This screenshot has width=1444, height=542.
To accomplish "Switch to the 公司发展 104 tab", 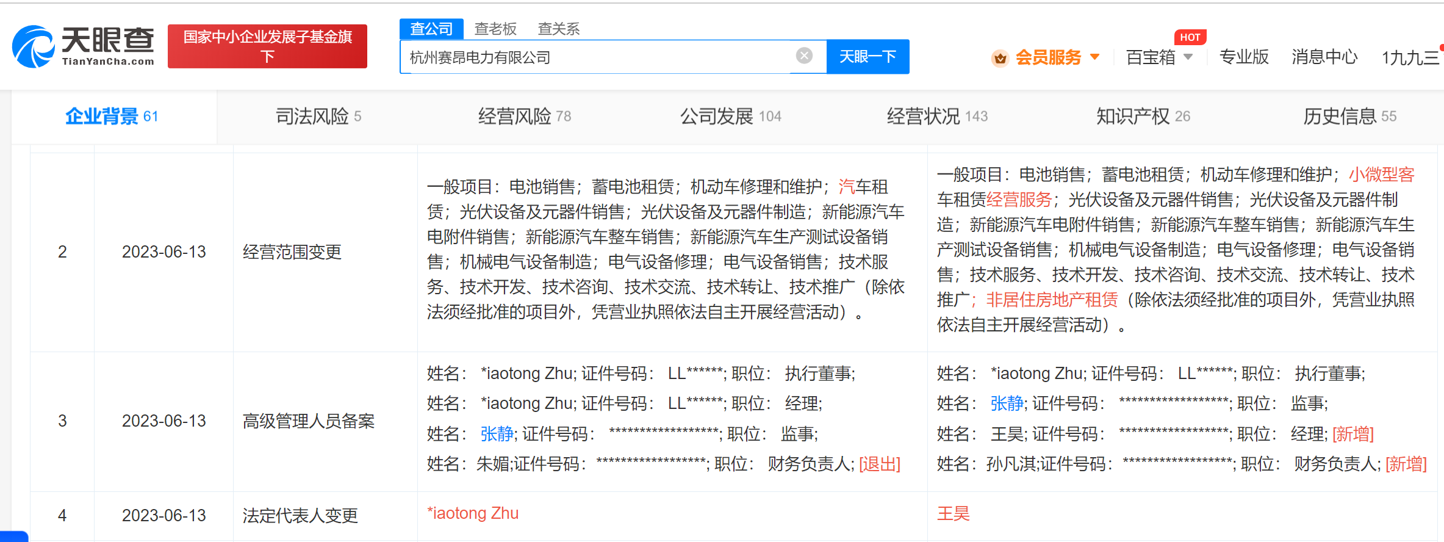I will pyautogui.click(x=731, y=117).
